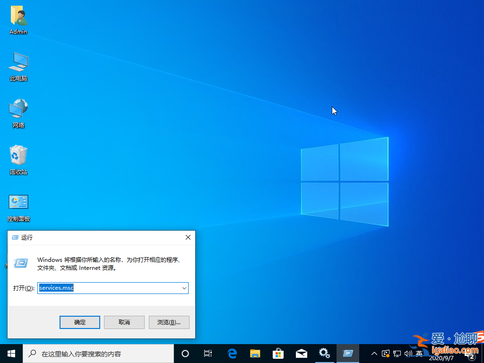484x363 pixels.
Task: Open Task View on the taskbar
Action: 208,353
